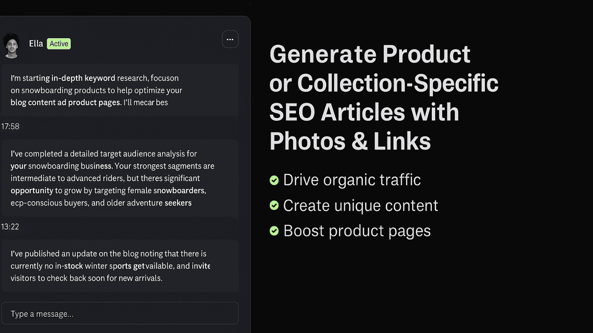Select the name Ella in chat header
Screen dimensions: 593x333
[x=36, y=44]
